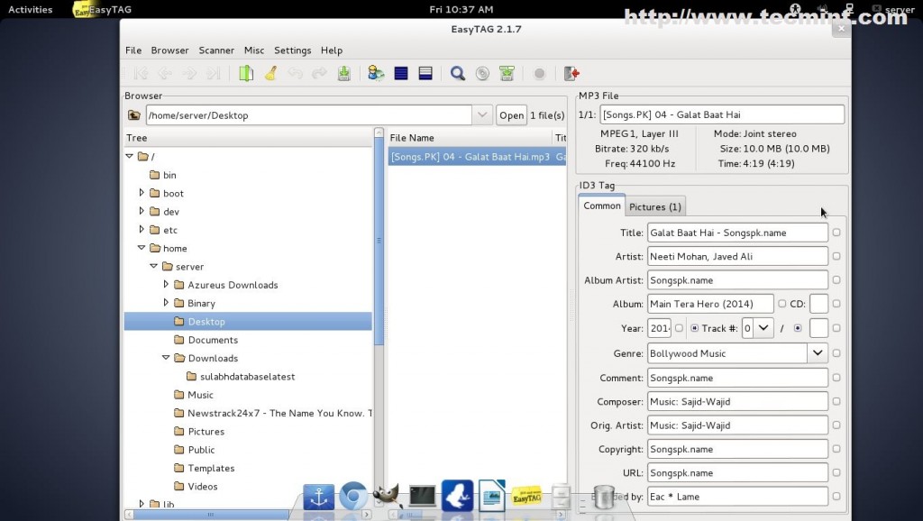Collapse the Downloads folder in the tree
The image size is (923, 521).
coord(165,358)
